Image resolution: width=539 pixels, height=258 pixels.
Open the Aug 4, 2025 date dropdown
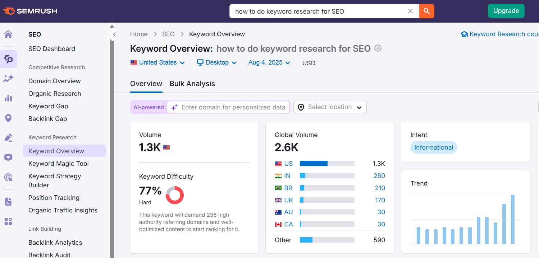tap(269, 62)
